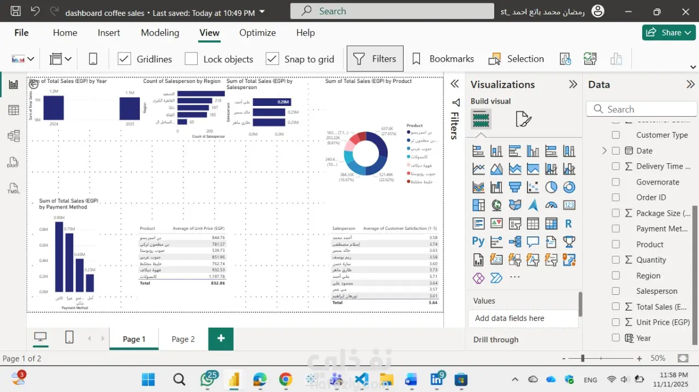
Task: Expand the Date field hierarchy
Action: coord(604,151)
